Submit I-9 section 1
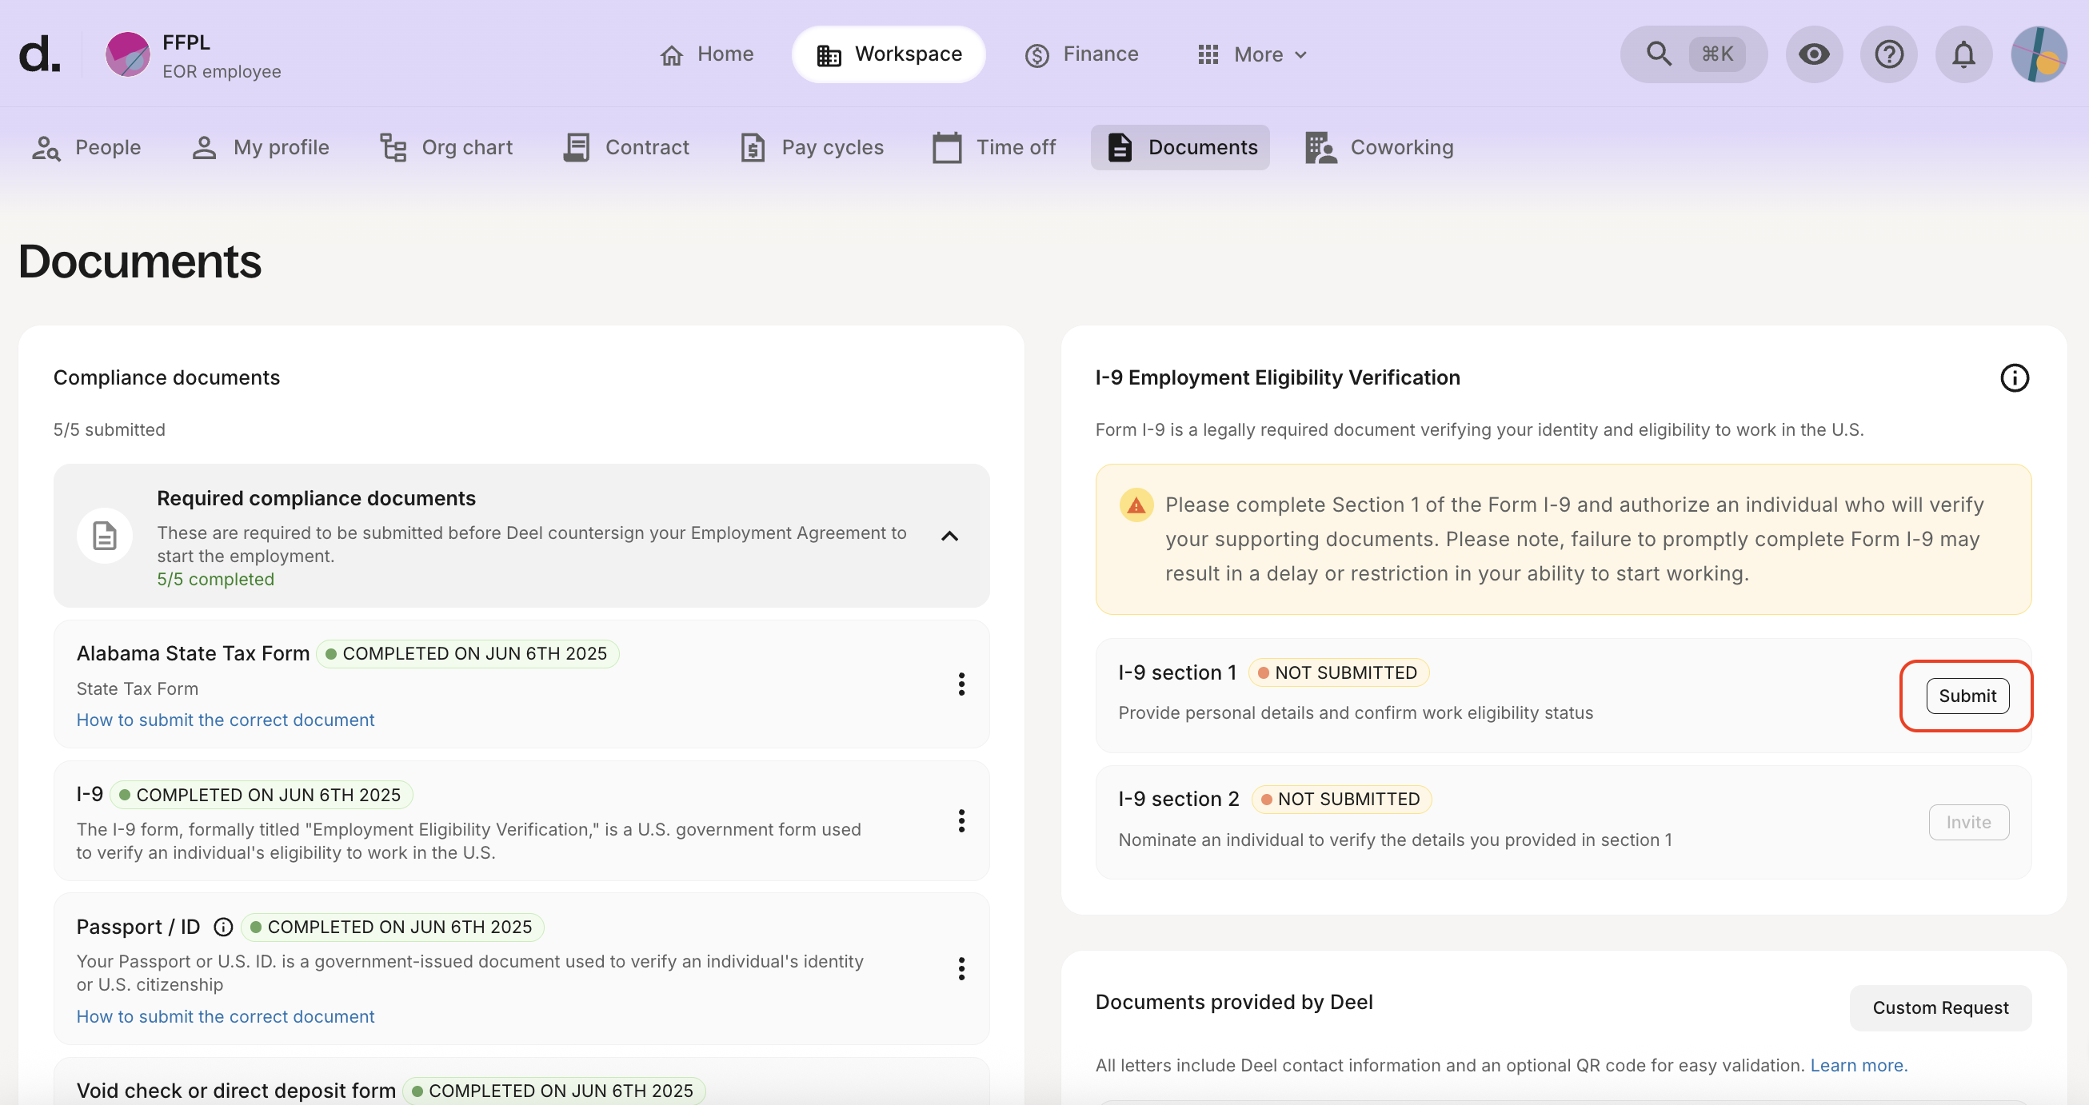Image resolution: width=2089 pixels, height=1105 pixels. 1967,696
